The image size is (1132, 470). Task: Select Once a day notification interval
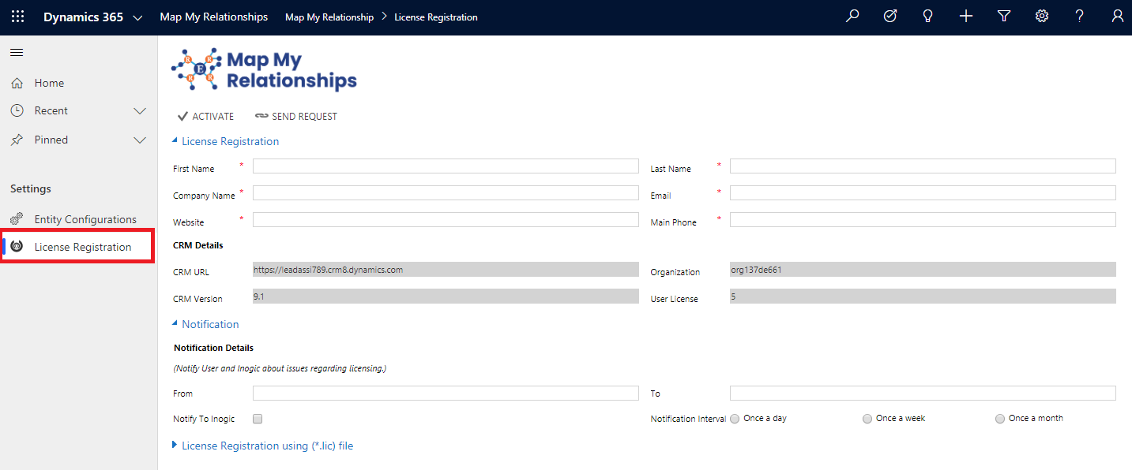pyautogui.click(x=735, y=419)
